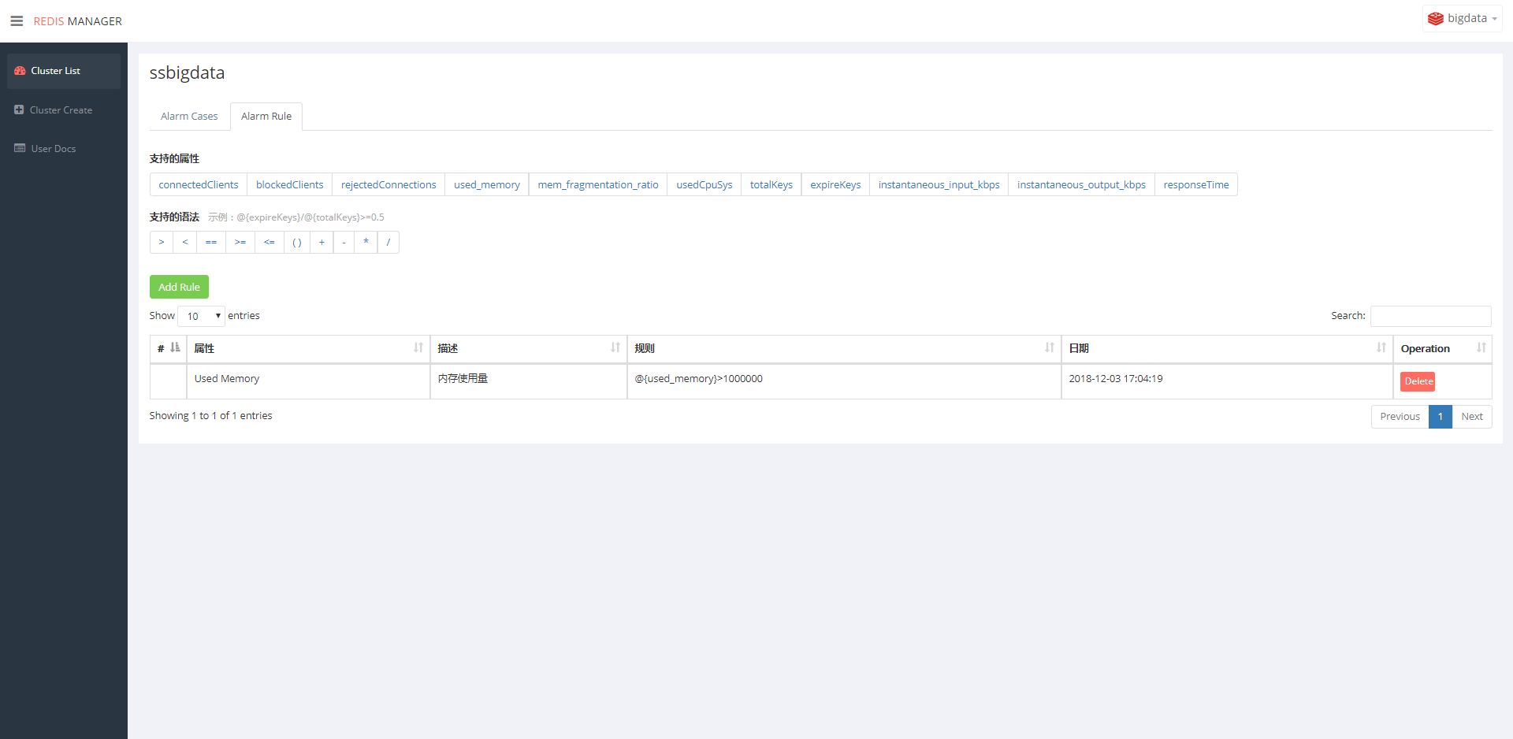The image size is (1513, 739).
Task: Switch to the Alarm Cases tab
Action: [189, 117]
